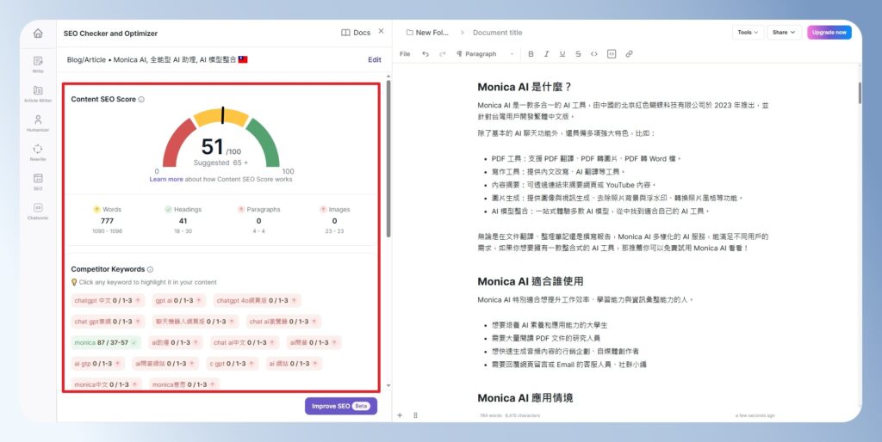
Task: Click the Document title field
Action: [x=498, y=33]
